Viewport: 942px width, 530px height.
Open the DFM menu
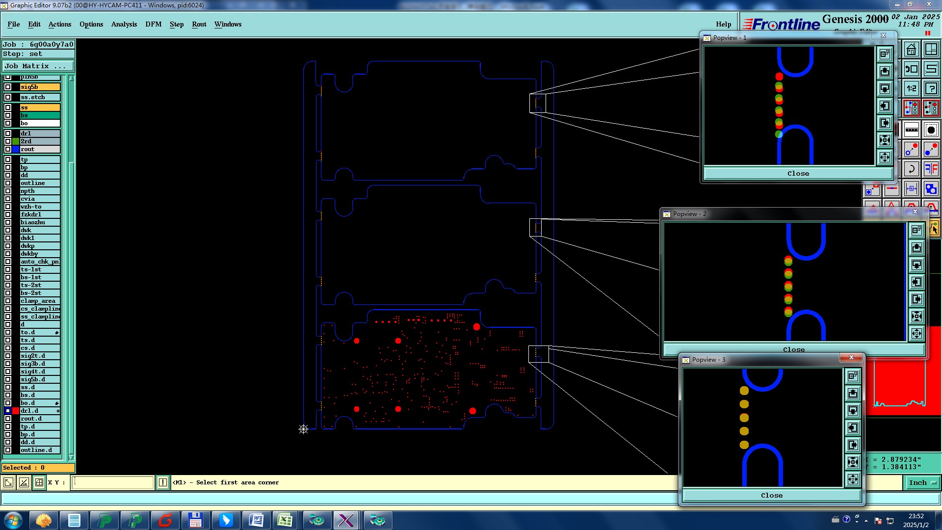point(153,24)
